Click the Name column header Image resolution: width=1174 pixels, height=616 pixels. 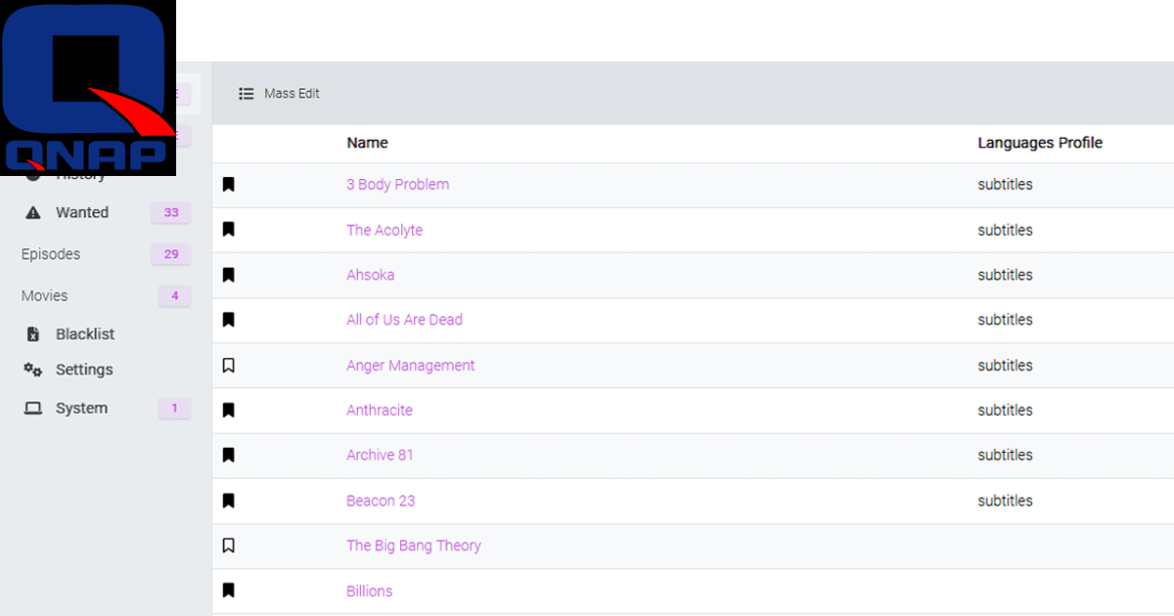(x=367, y=143)
